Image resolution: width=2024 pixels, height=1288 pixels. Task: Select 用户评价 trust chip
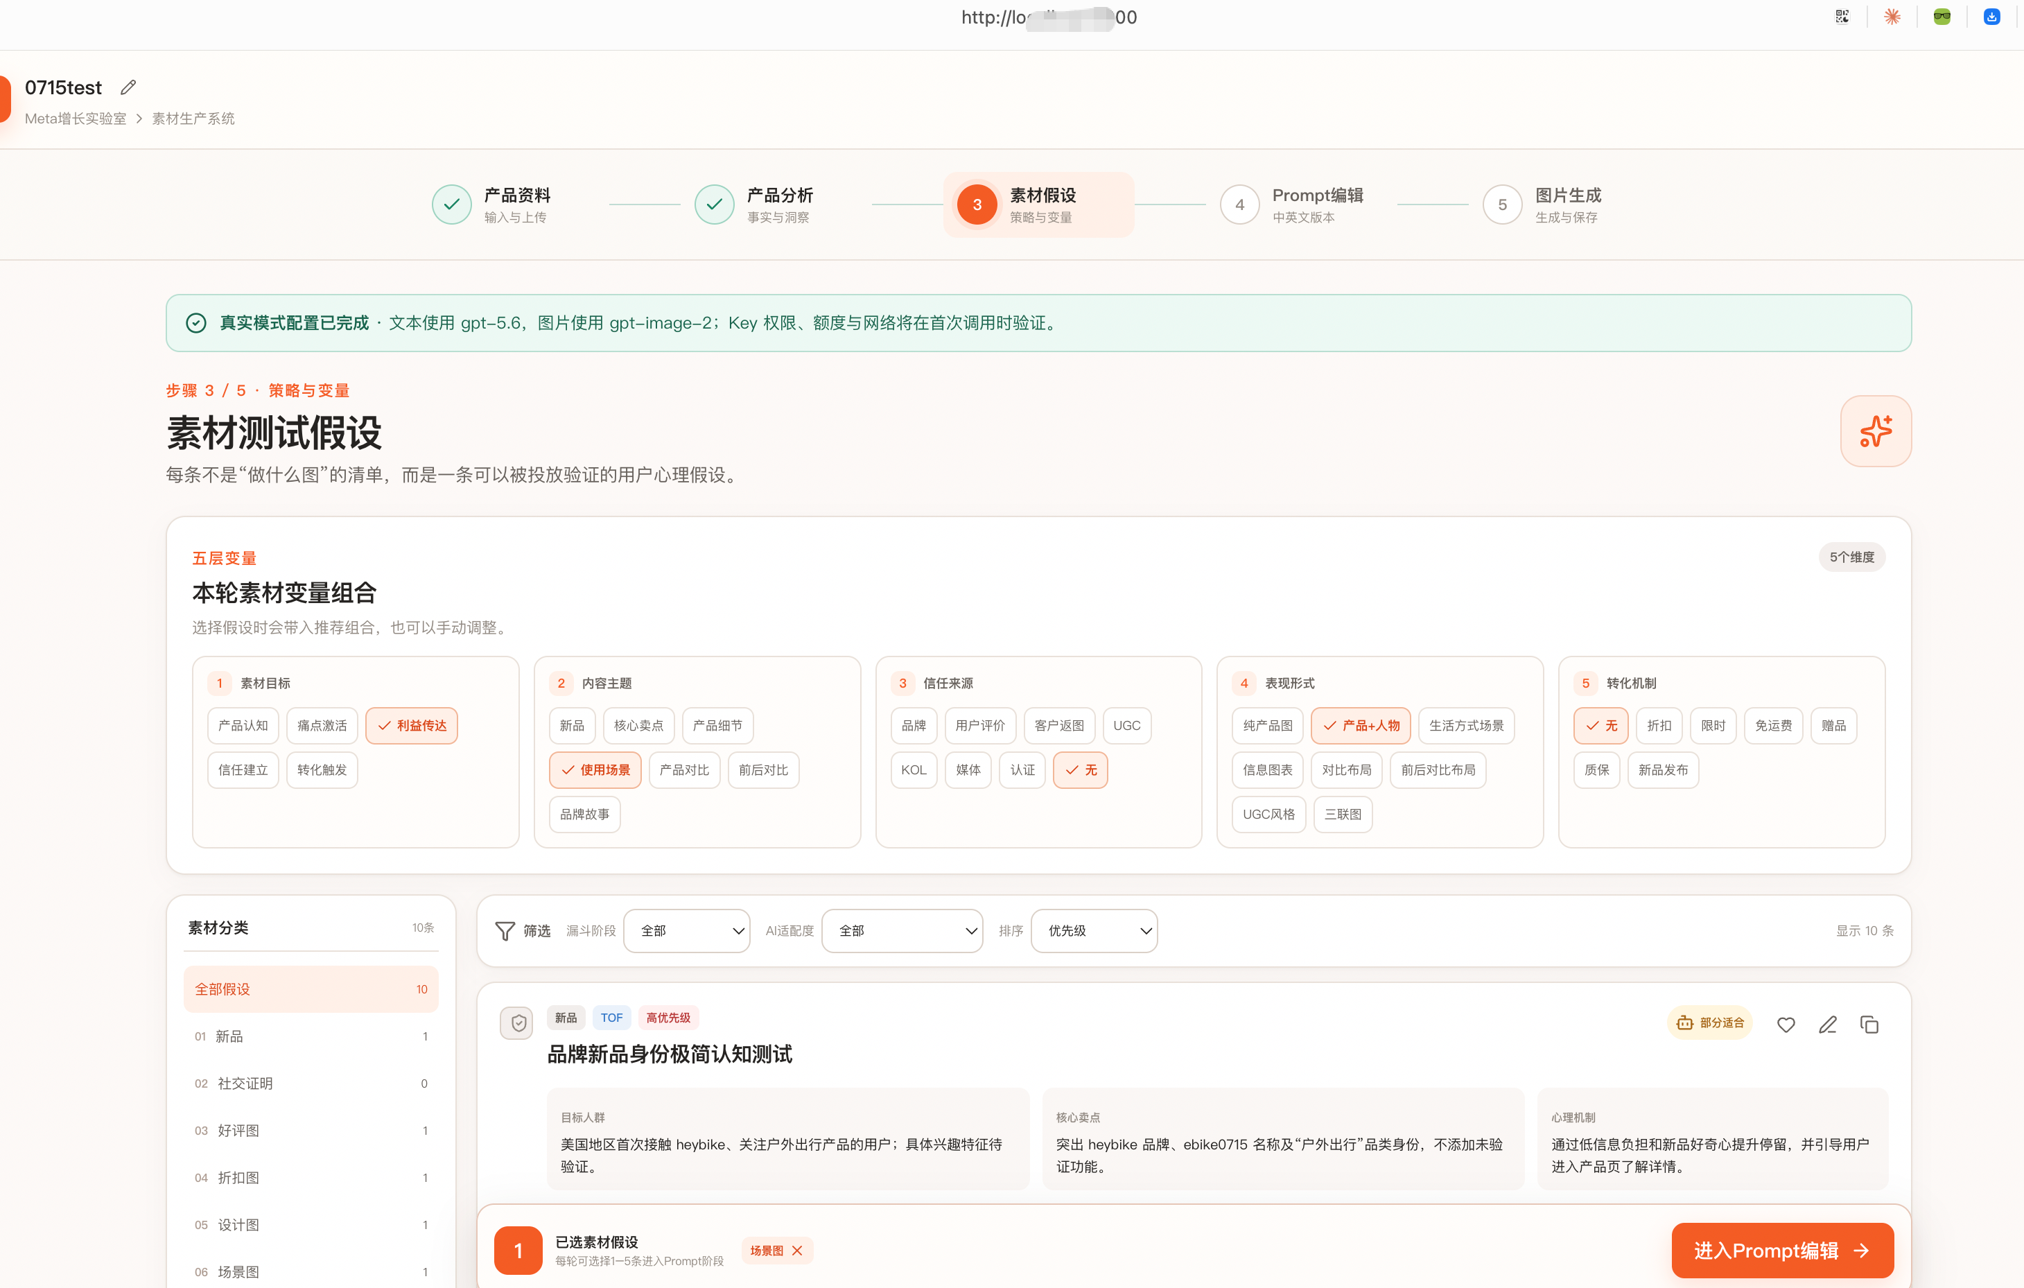click(980, 726)
